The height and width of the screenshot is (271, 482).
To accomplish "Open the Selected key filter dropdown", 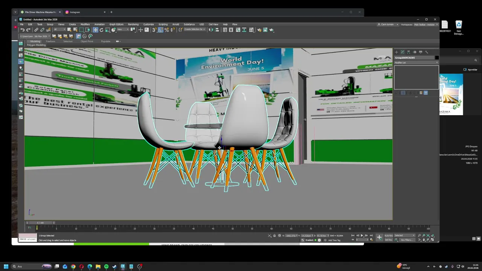I will (404, 236).
